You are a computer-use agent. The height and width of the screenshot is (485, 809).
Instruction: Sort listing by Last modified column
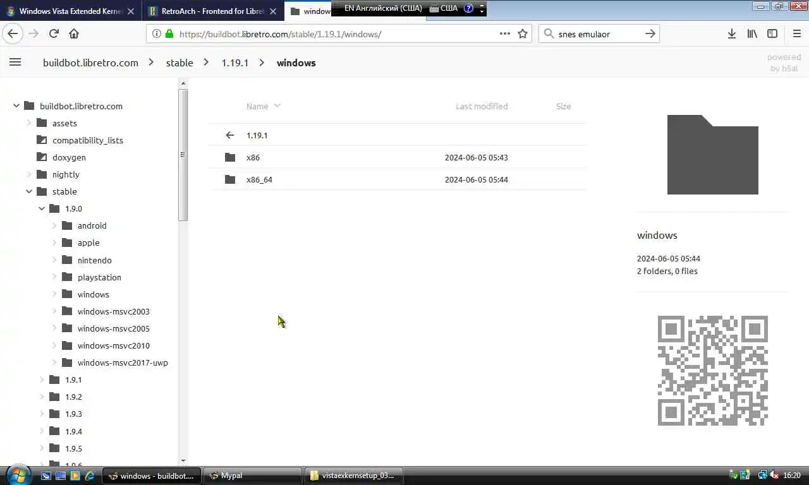point(482,106)
